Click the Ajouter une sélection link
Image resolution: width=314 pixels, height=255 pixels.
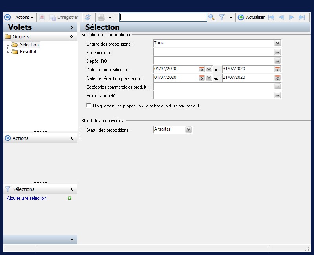coord(26,198)
